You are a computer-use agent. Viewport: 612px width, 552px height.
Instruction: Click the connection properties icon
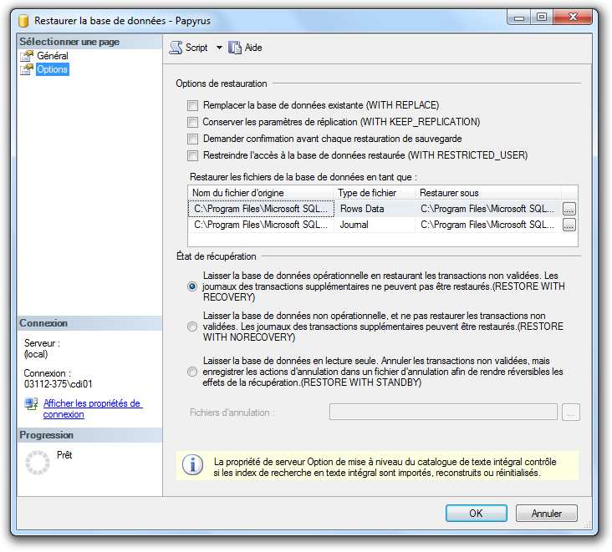[x=31, y=405]
